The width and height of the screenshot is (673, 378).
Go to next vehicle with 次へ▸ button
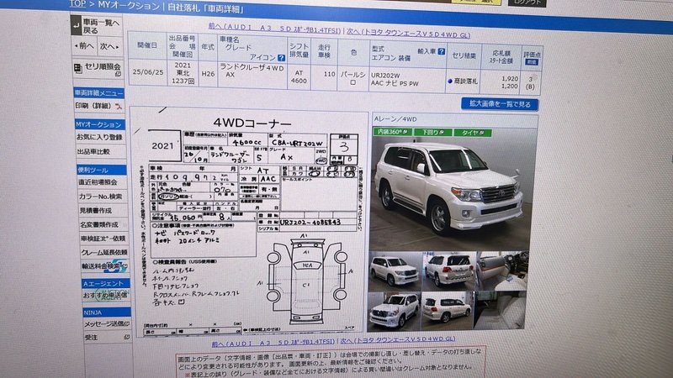point(110,46)
